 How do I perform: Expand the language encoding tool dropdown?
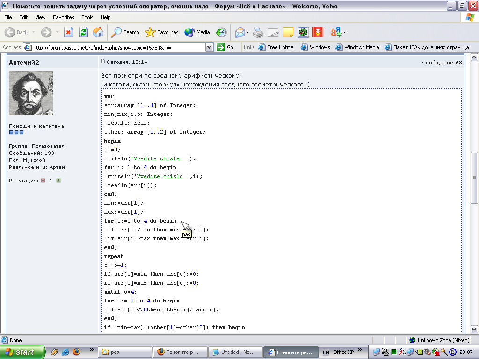coord(345,33)
